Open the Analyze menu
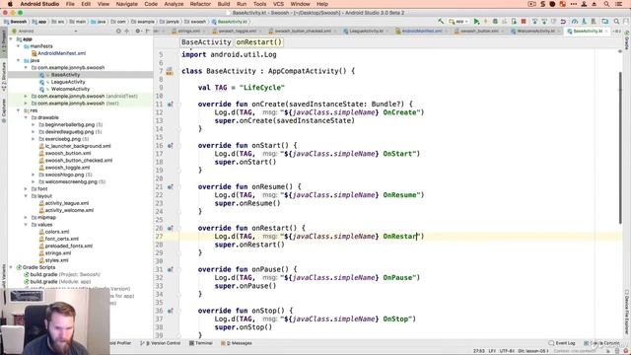631x355 pixels. [x=174, y=4]
